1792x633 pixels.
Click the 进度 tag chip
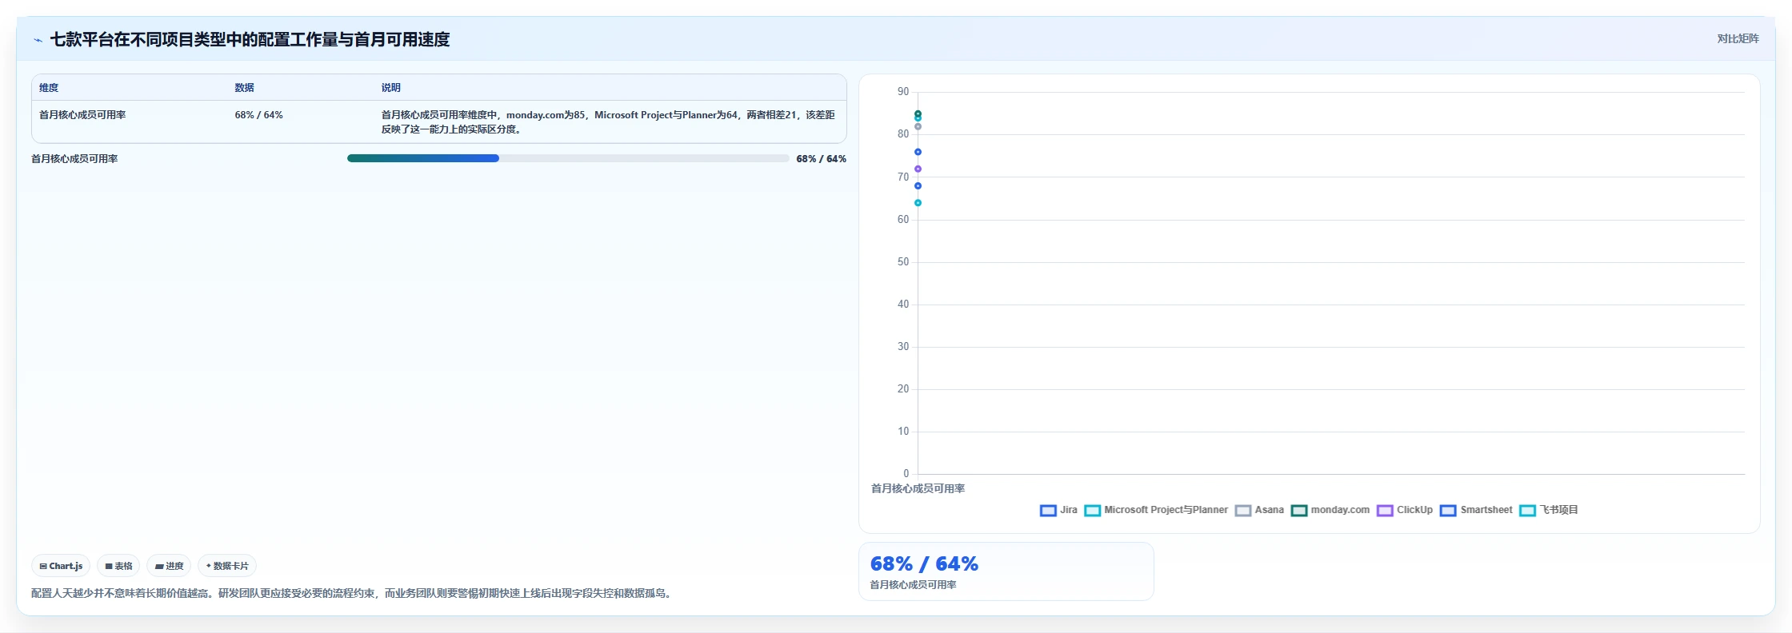click(169, 566)
